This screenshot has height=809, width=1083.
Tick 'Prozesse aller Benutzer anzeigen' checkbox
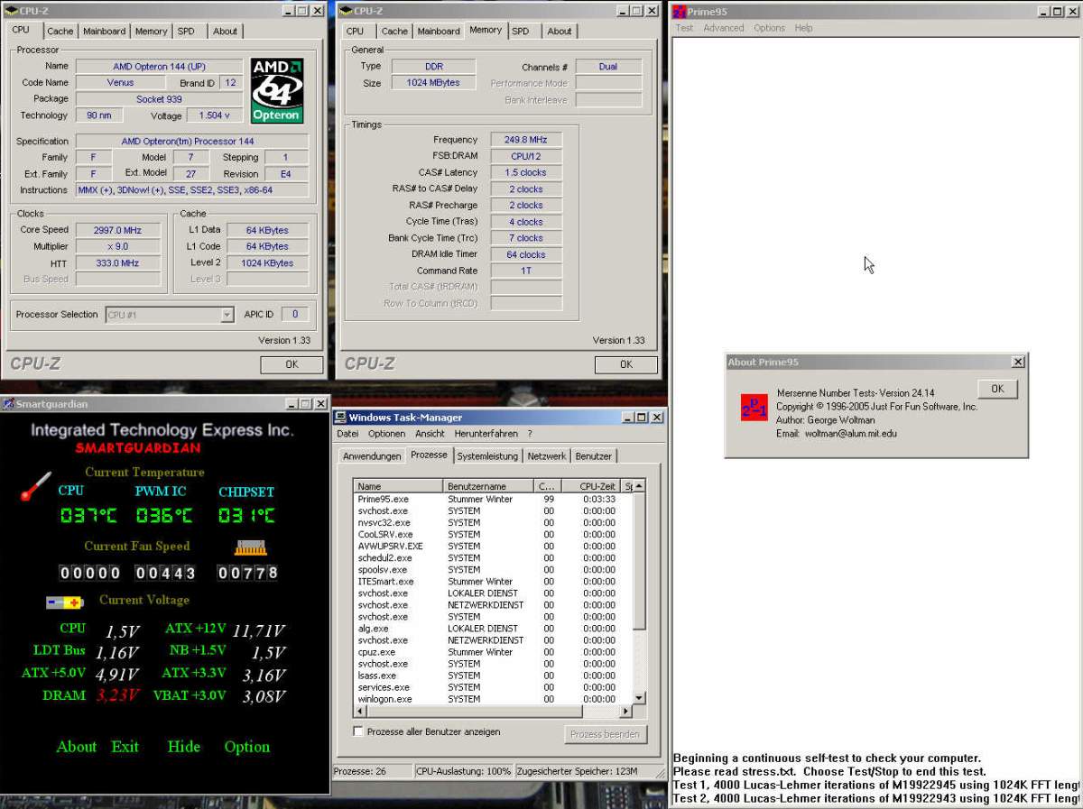[358, 731]
